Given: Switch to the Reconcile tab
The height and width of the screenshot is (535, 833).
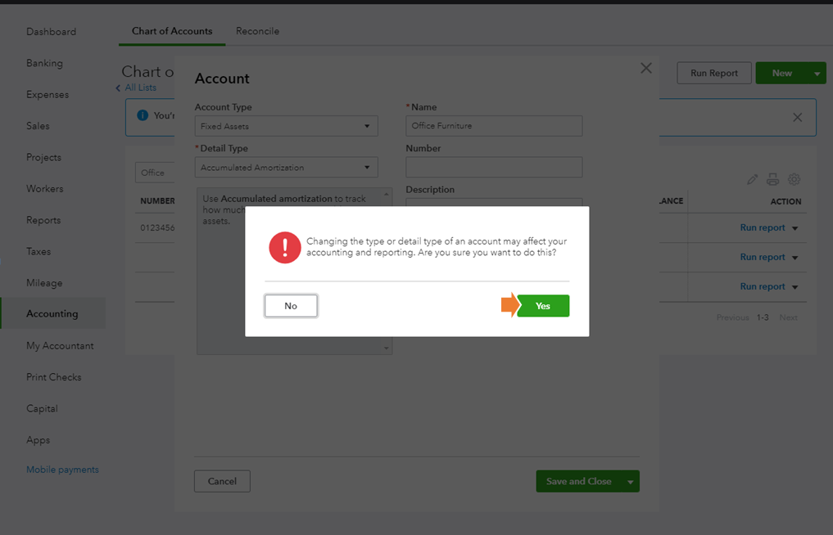Looking at the screenshot, I should [x=258, y=31].
